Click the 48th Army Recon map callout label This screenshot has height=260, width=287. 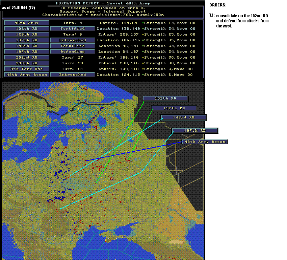(205, 142)
